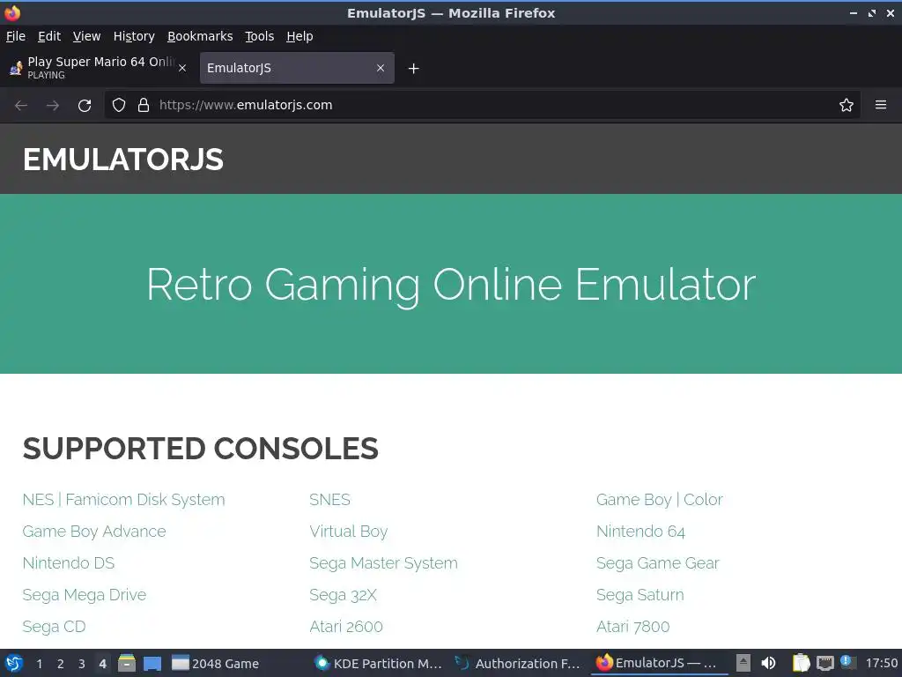Switch to virtual desktop 4
Screen dimensions: 902x677
[102, 664]
